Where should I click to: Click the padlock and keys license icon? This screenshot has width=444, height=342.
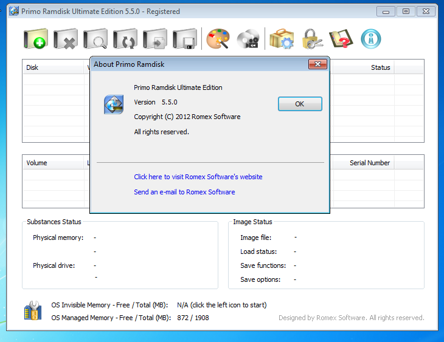[312, 38]
